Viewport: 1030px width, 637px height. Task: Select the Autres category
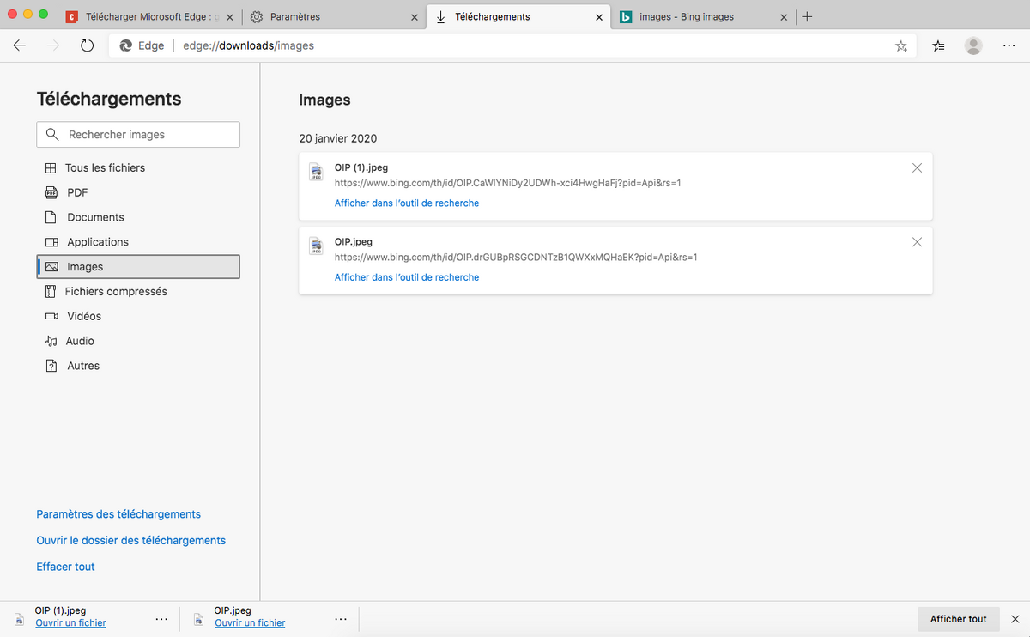coord(138,366)
